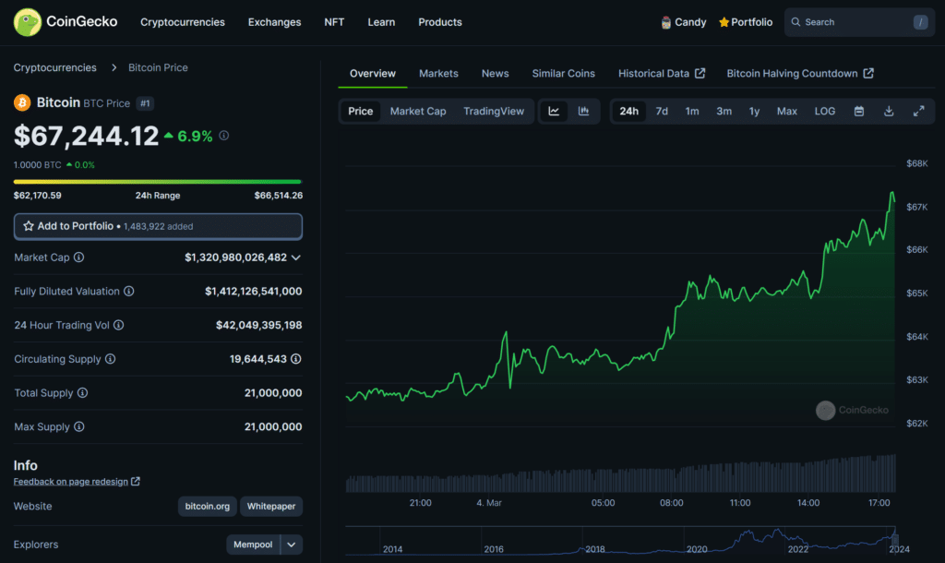Click the Fully Diluted Valuation info icon
The width and height of the screenshot is (945, 563).
pos(129,291)
